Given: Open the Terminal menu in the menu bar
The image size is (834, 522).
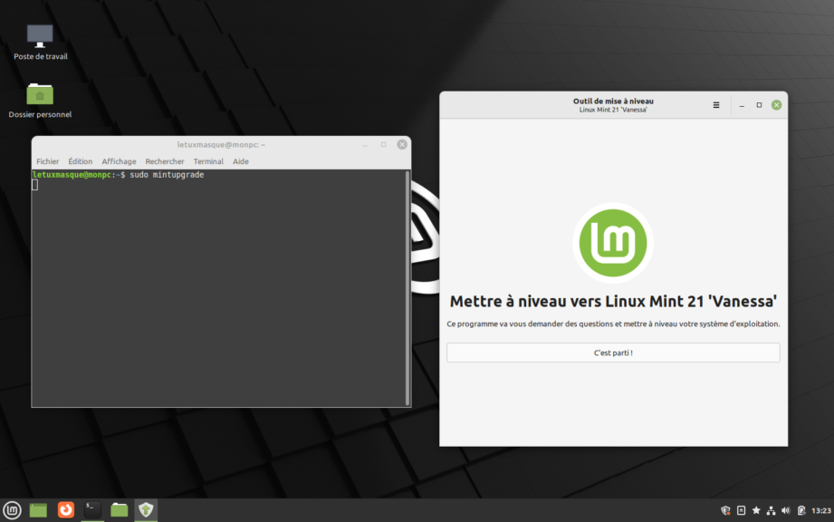Looking at the screenshot, I should (x=208, y=160).
